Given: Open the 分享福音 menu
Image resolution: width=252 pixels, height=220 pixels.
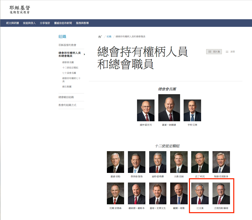Looking at the screenshot, I should [x=45, y=23].
